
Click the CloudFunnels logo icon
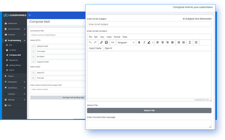coord(6,15)
